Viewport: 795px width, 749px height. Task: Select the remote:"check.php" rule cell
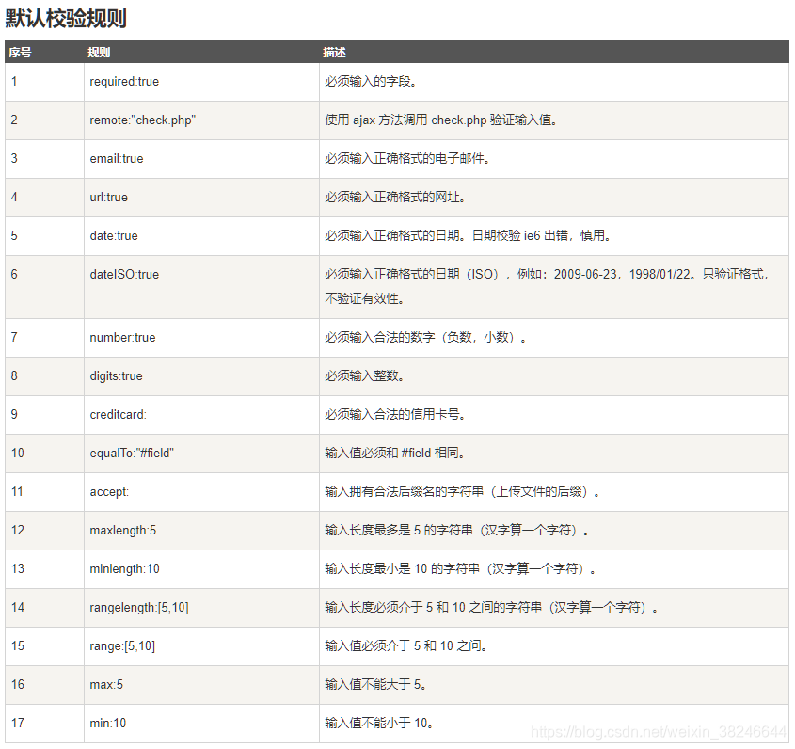pos(201,120)
